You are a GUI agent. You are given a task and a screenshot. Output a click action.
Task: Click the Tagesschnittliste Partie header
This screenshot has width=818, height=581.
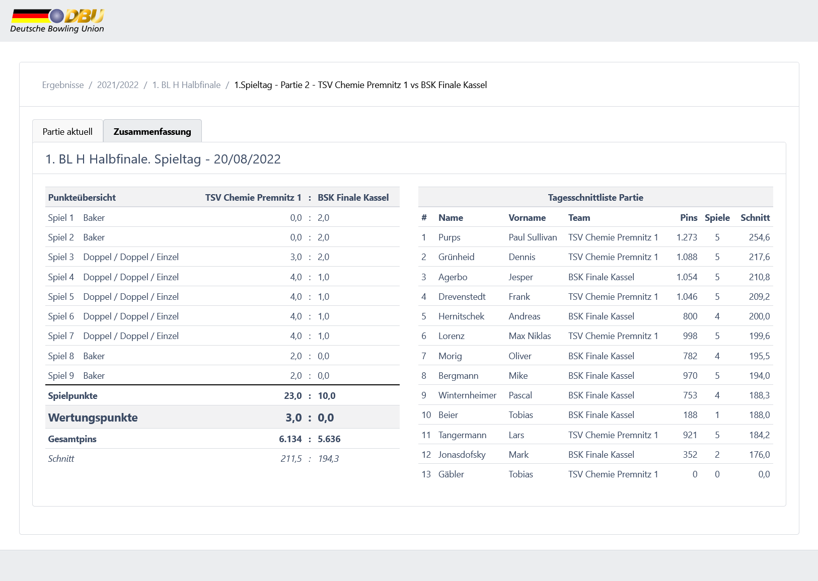coord(596,198)
